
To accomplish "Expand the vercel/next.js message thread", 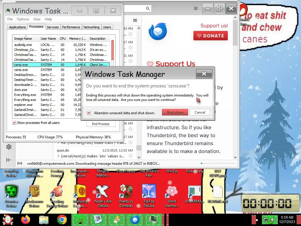I will tap(58, 156).
